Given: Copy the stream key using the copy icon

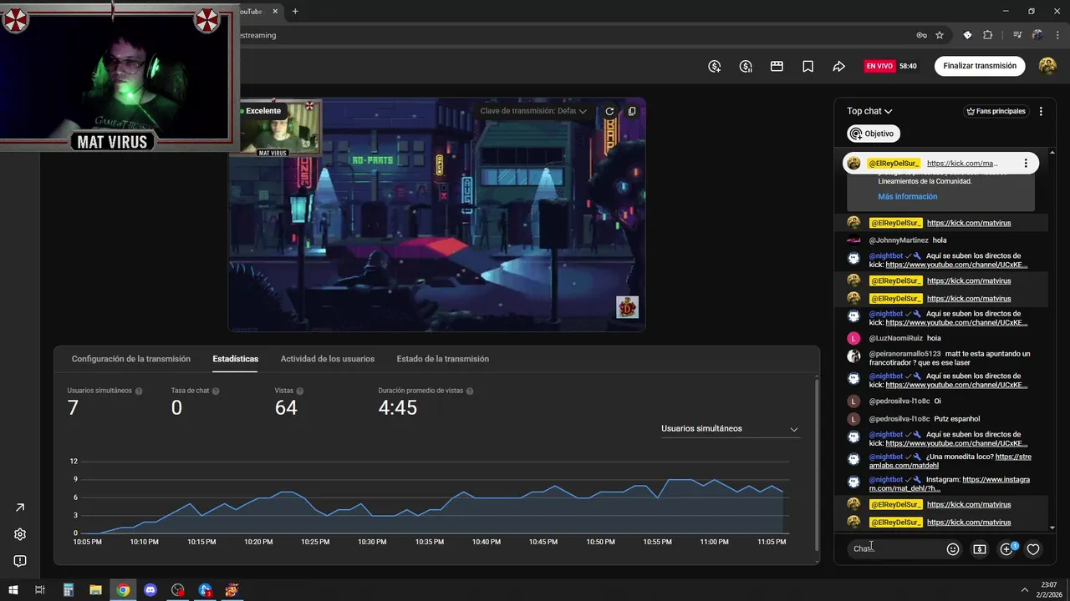Looking at the screenshot, I should pos(632,111).
